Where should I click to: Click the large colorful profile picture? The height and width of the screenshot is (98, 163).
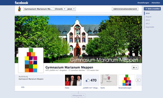(x=31, y=60)
